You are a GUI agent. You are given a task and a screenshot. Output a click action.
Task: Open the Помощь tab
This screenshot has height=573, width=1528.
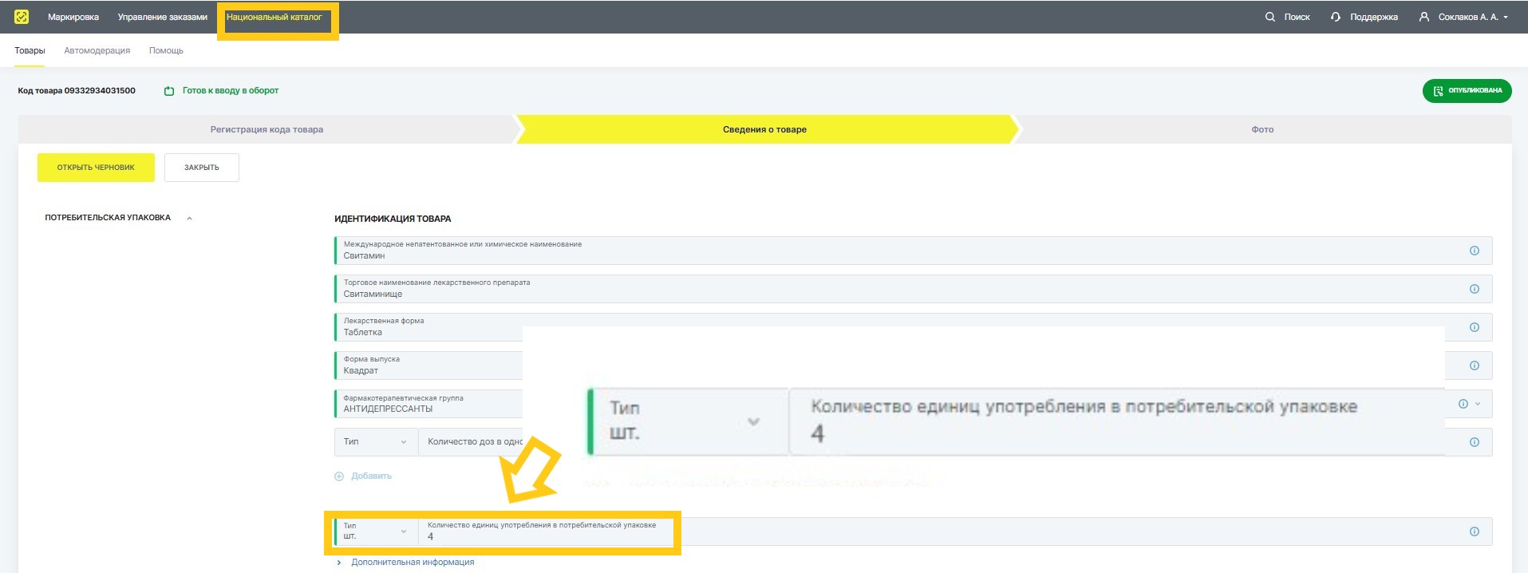166,50
